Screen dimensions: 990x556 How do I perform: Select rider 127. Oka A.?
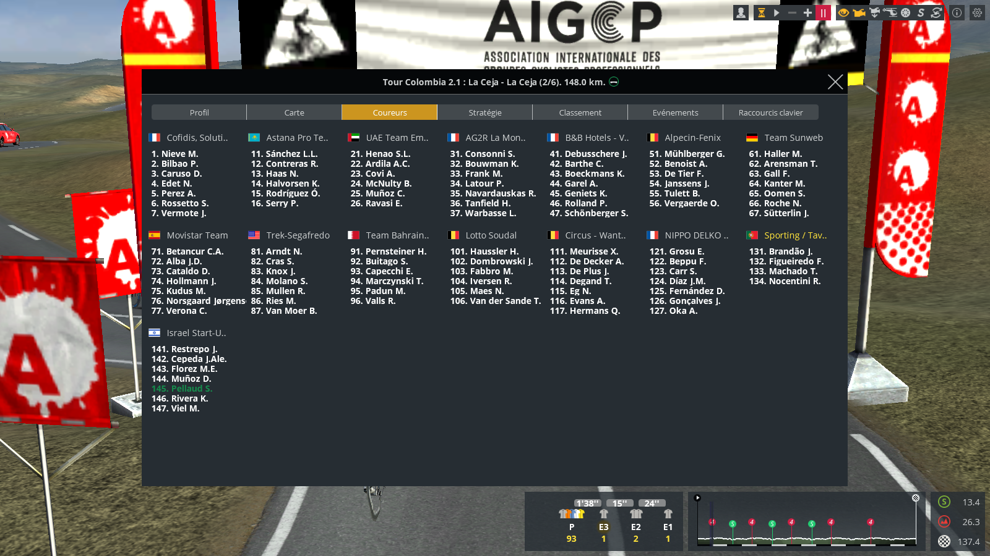click(x=673, y=311)
